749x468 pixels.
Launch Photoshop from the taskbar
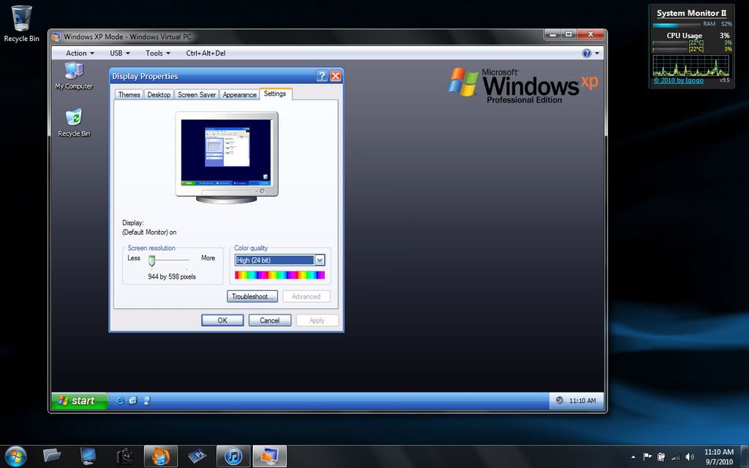pyautogui.click(x=197, y=456)
